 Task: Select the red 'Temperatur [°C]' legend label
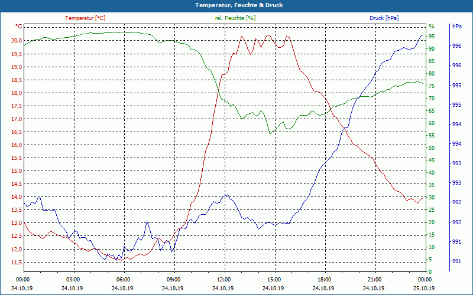(85, 18)
